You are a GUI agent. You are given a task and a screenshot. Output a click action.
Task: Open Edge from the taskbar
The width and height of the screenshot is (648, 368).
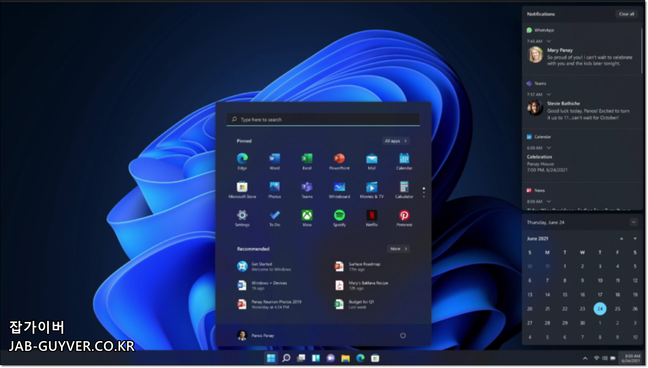click(360, 358)
